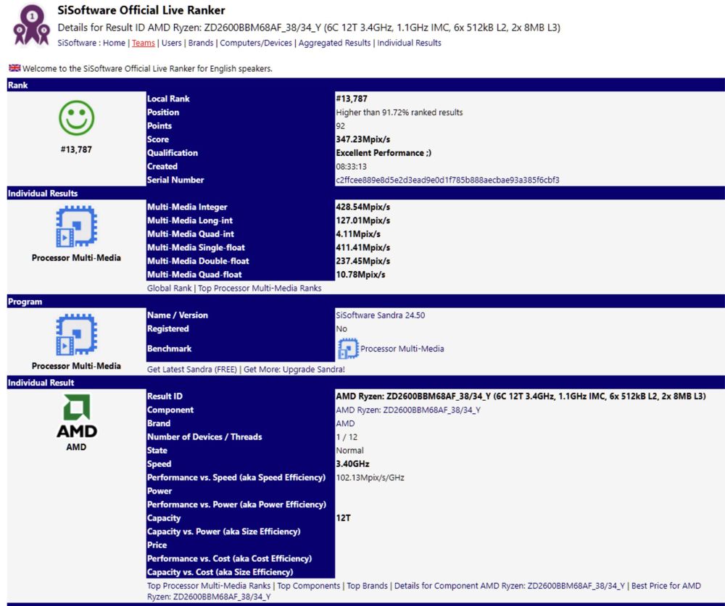The height and width of the screenshot is (606, 725).
Task: Click the #13,787 caption below the smiley
Action: [76, 149]
